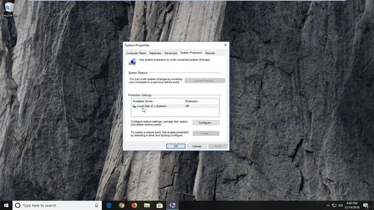Screen dimensions: 374x210
Task: Select the Local Disk (C:) (System) row
Action: [x=175, y=106]
